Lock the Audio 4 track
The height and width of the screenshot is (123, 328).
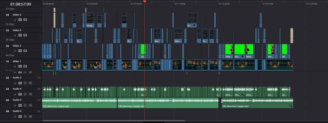coord(15,94)
